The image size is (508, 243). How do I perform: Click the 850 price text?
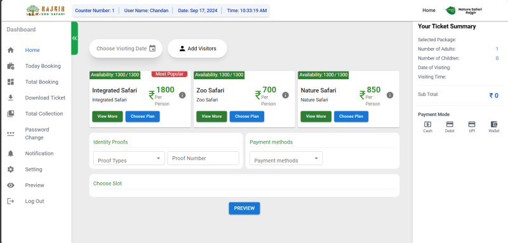(x=373, y=90)
